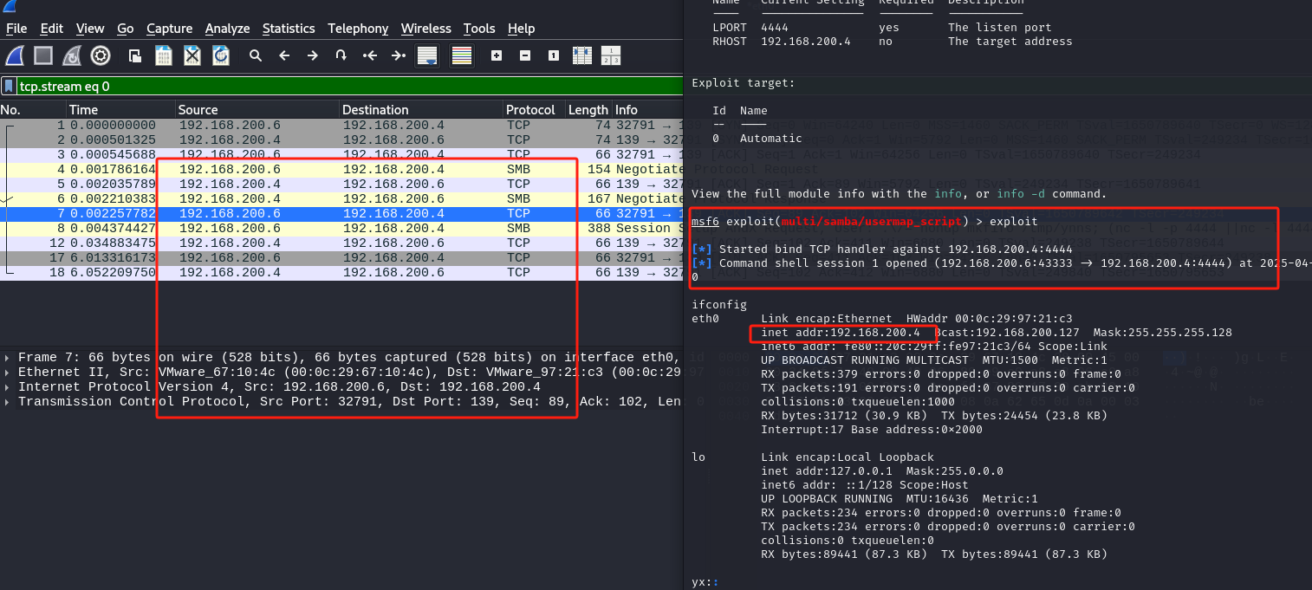Open the Telephony menu

(x=358, y=29)
